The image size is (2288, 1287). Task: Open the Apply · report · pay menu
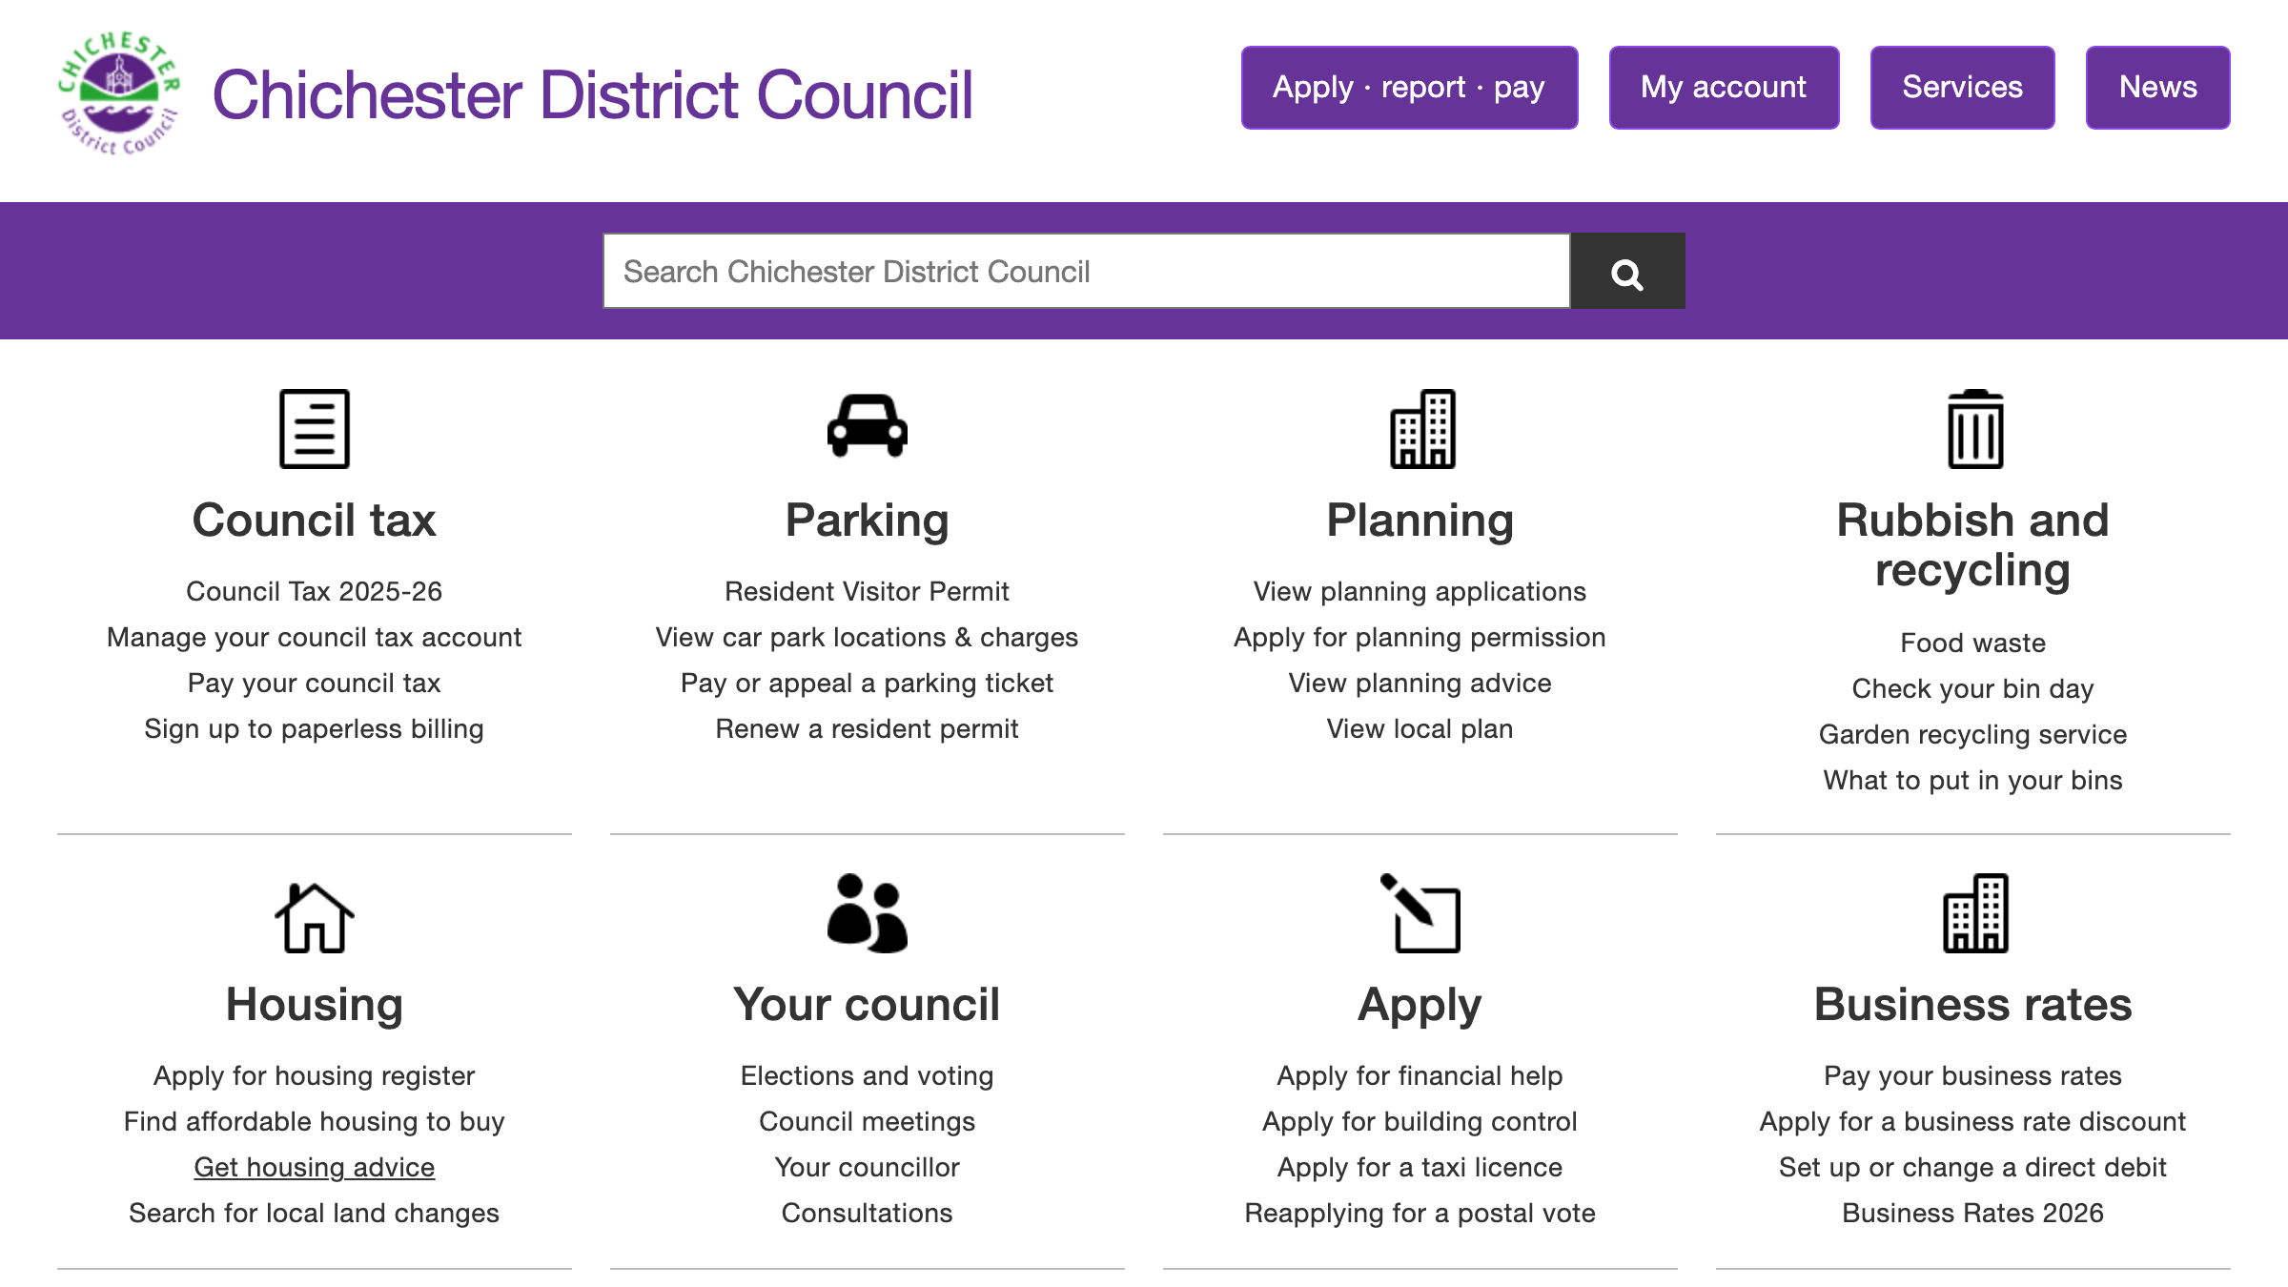tap(1409, 87)
